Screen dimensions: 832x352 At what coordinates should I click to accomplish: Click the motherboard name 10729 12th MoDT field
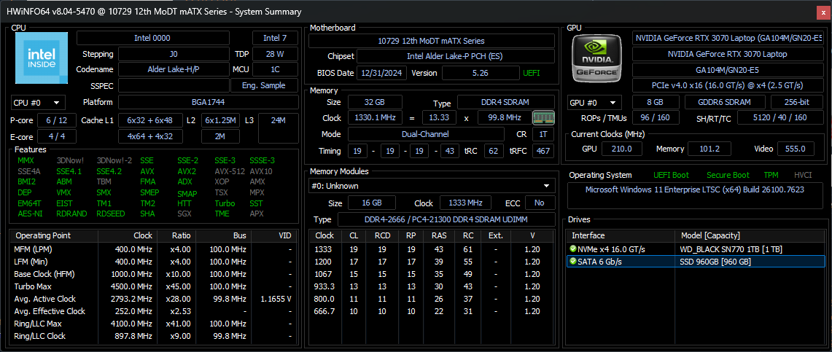pos(432,40)
